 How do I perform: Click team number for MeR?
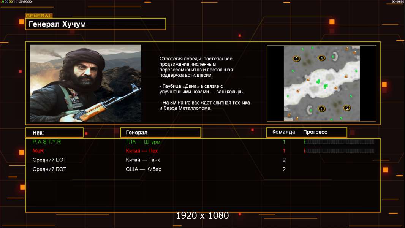[284, 151]
